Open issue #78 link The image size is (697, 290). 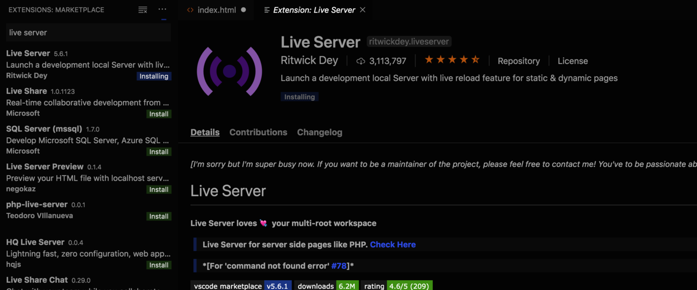tap(339, 266)
